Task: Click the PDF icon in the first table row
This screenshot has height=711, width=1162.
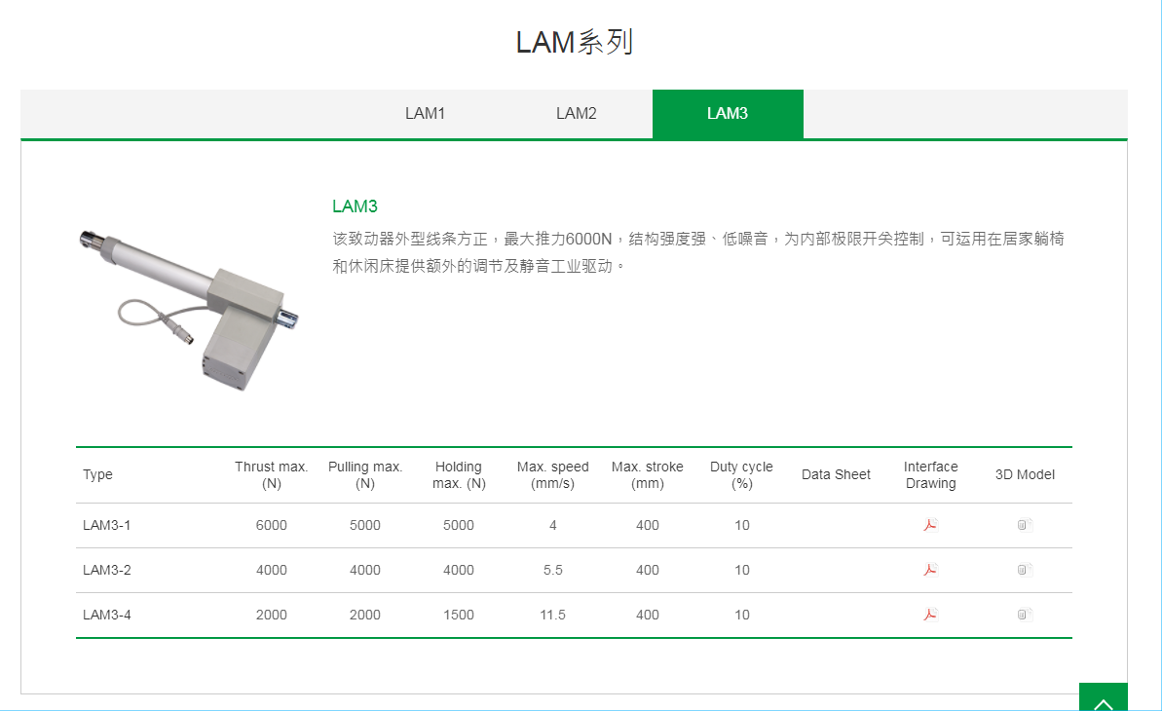Action: pyautogui.click(x=930, y=525)
